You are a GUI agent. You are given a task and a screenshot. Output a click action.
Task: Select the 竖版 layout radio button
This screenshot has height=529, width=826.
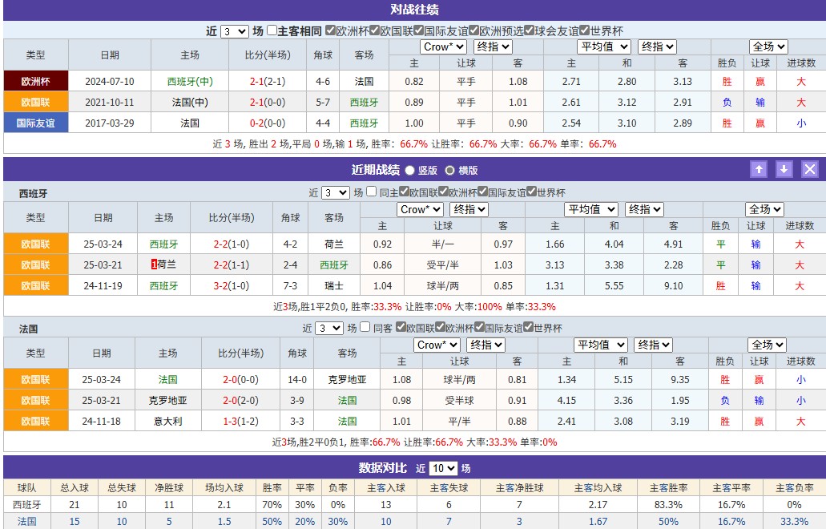[x=410, y=170]
